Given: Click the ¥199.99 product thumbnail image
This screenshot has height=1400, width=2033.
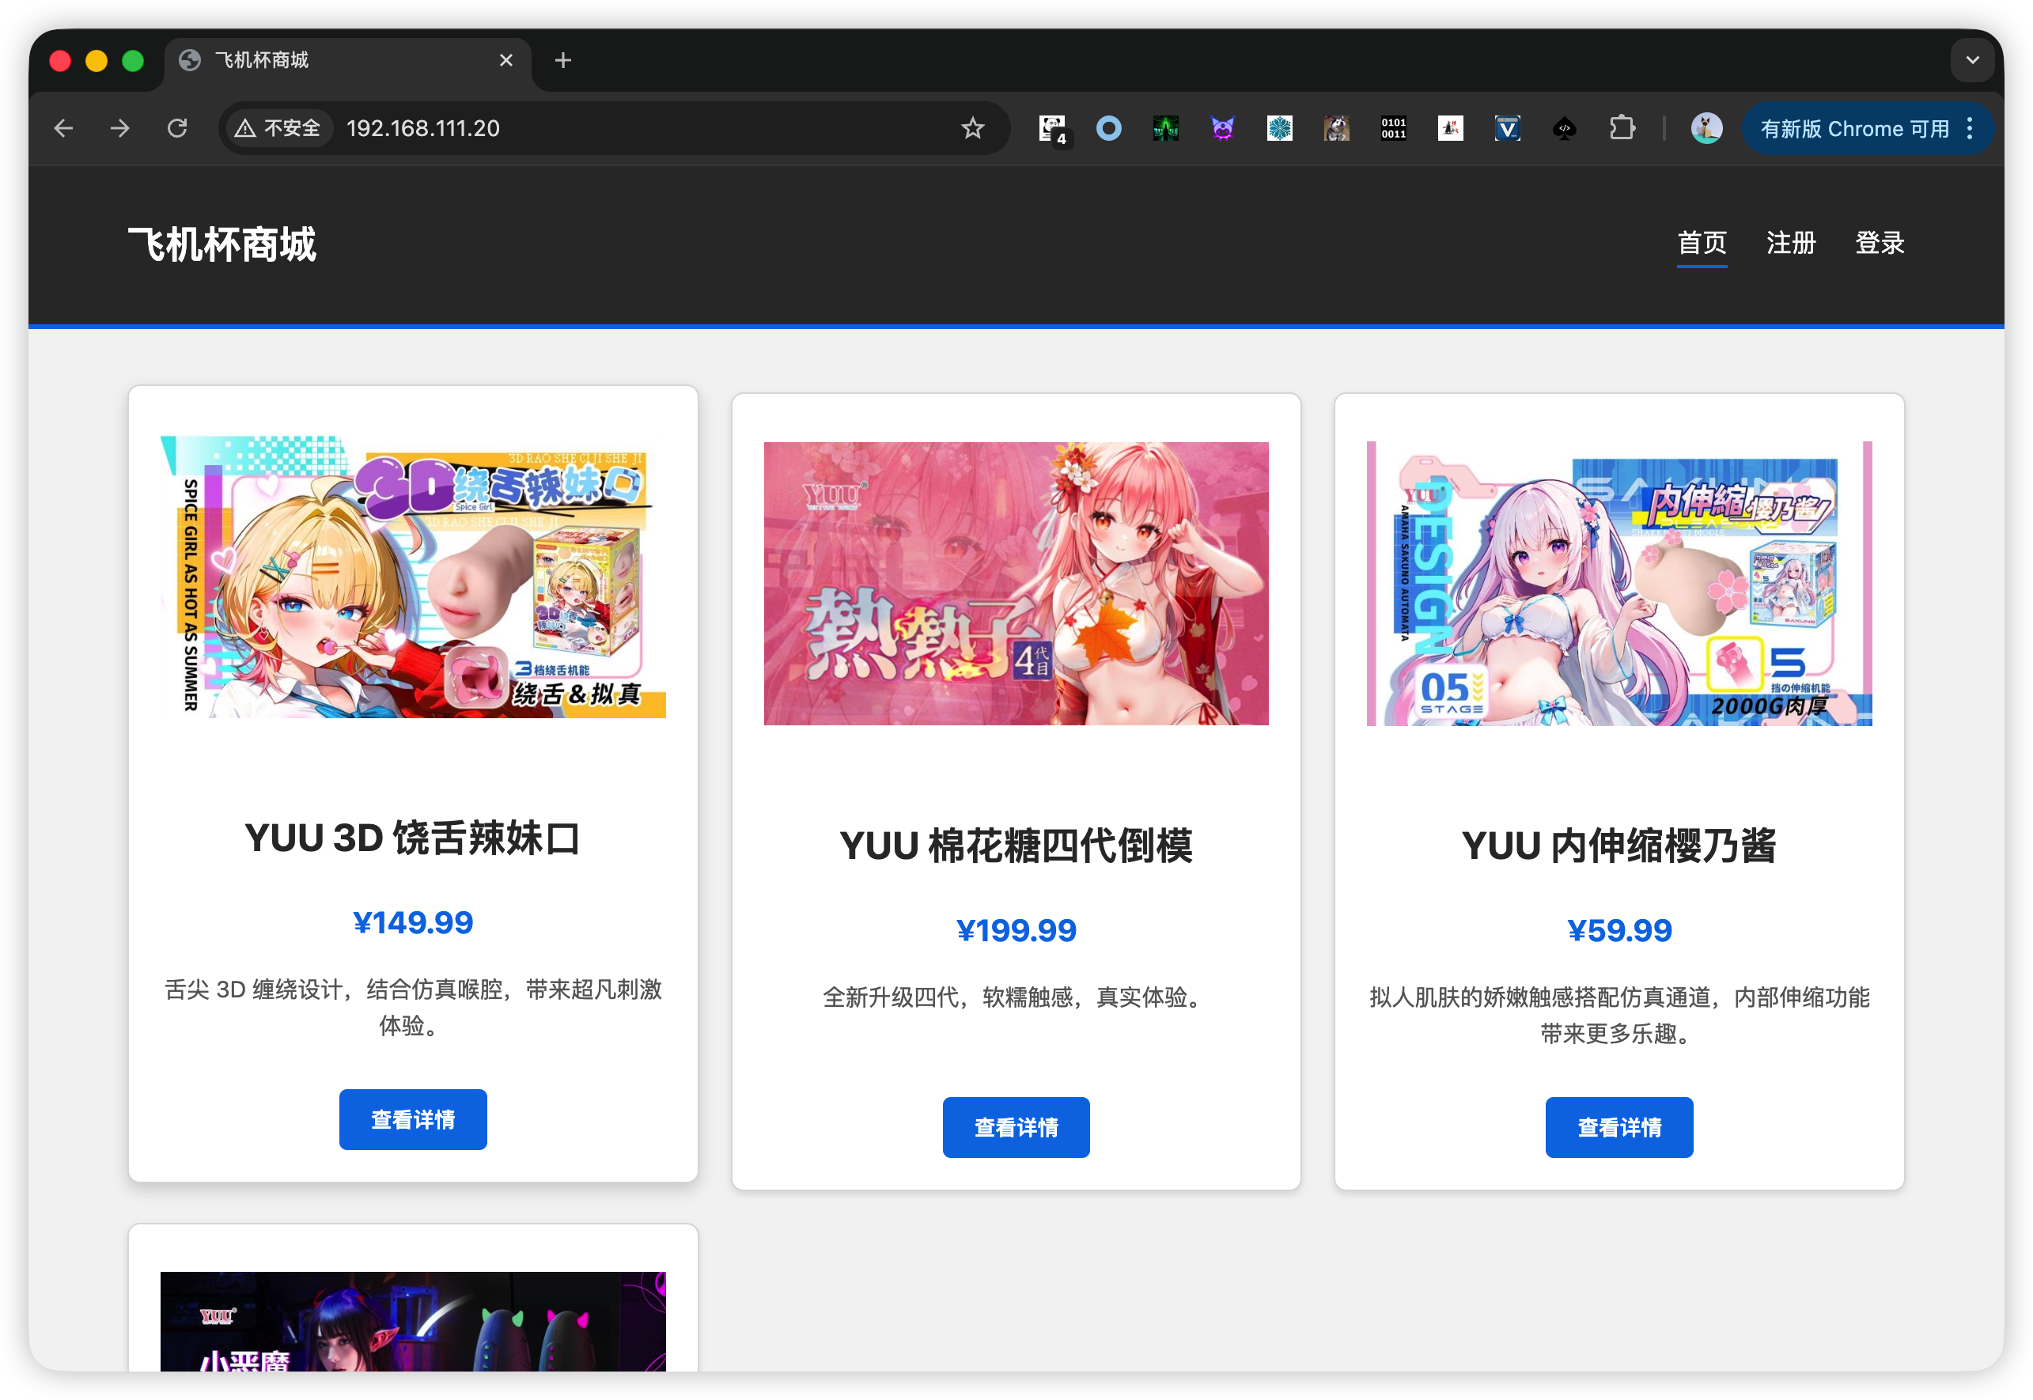Looking at the screenshot, I should (1016, 584).
